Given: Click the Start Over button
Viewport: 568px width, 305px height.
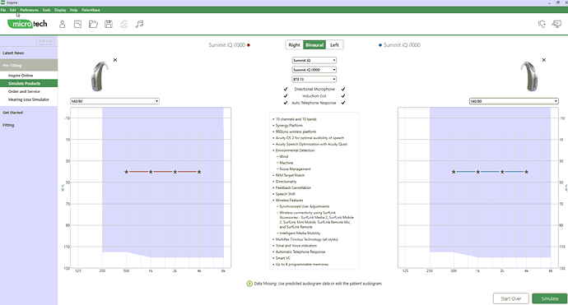Looking at the screenshot, I should (x=510, y=298).
